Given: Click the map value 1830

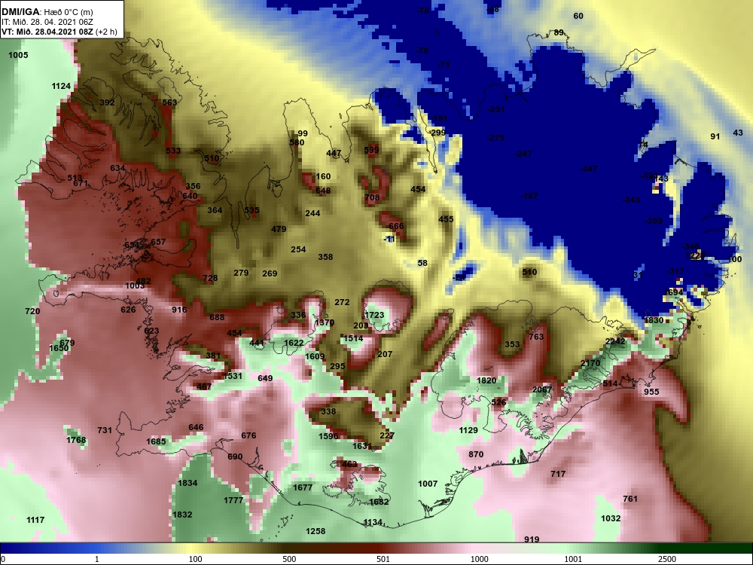Looking at the screenshot, I should click(x=654, y=320).
